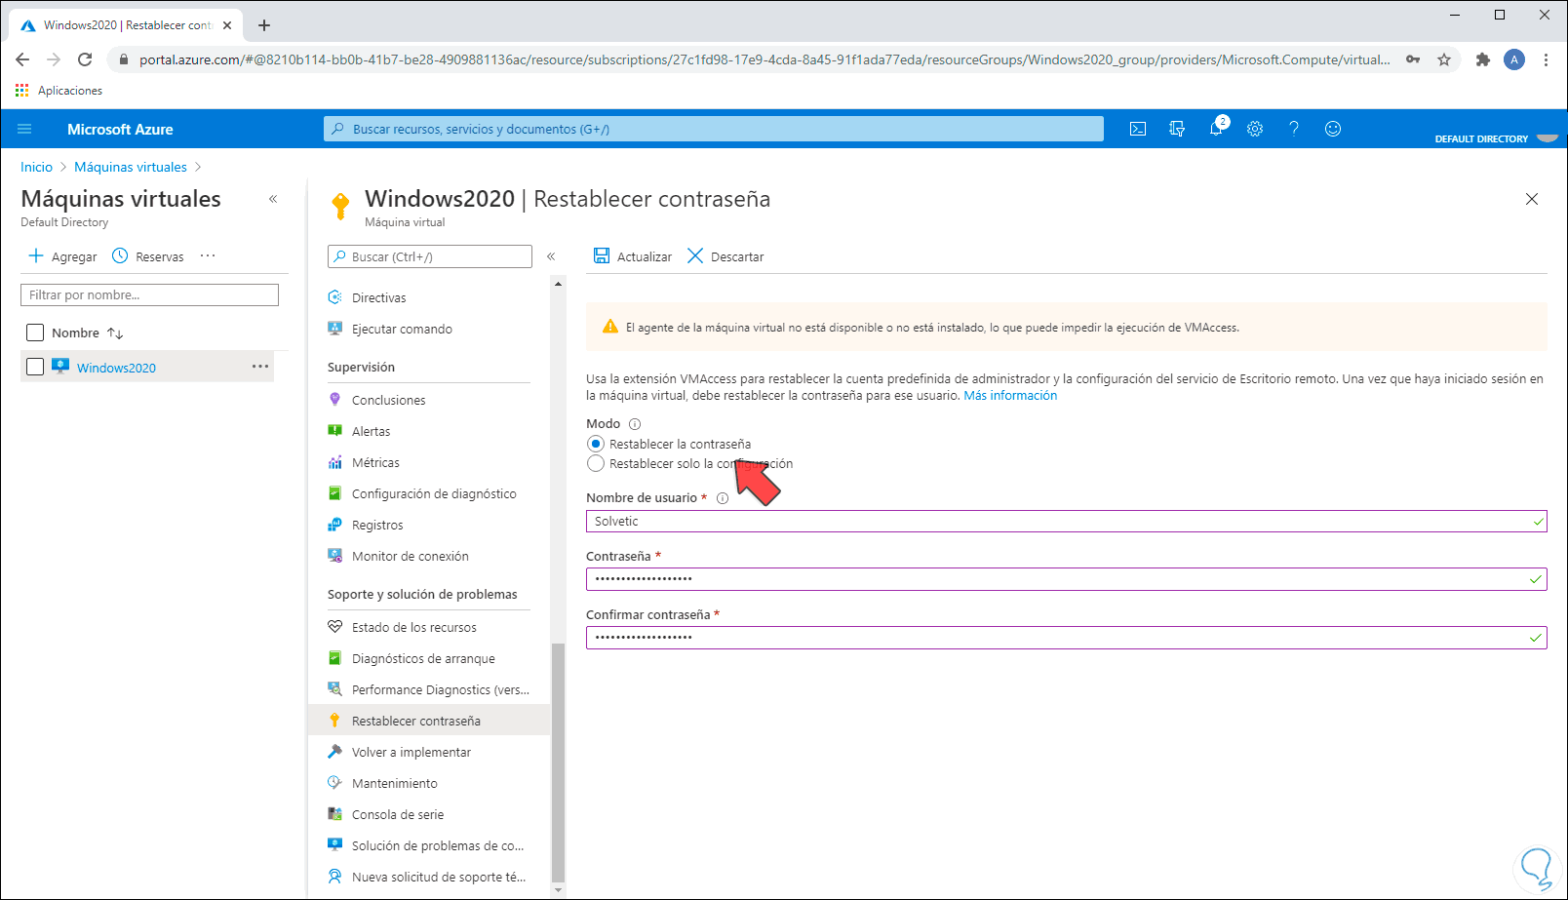Open the Azure portal hamburger menu

(x=25, y=129)
